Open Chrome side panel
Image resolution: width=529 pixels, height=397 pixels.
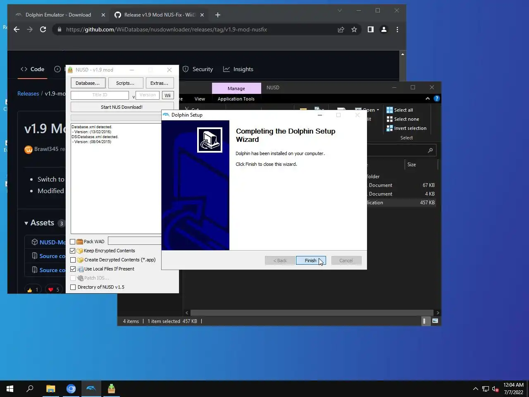371,29
